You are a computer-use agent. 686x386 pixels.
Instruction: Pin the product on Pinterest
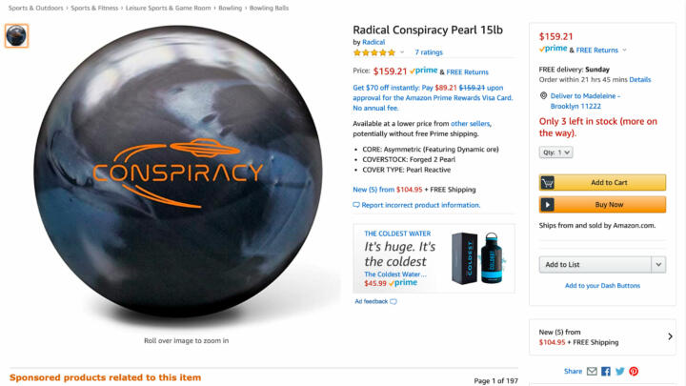(x=634, y=371)
